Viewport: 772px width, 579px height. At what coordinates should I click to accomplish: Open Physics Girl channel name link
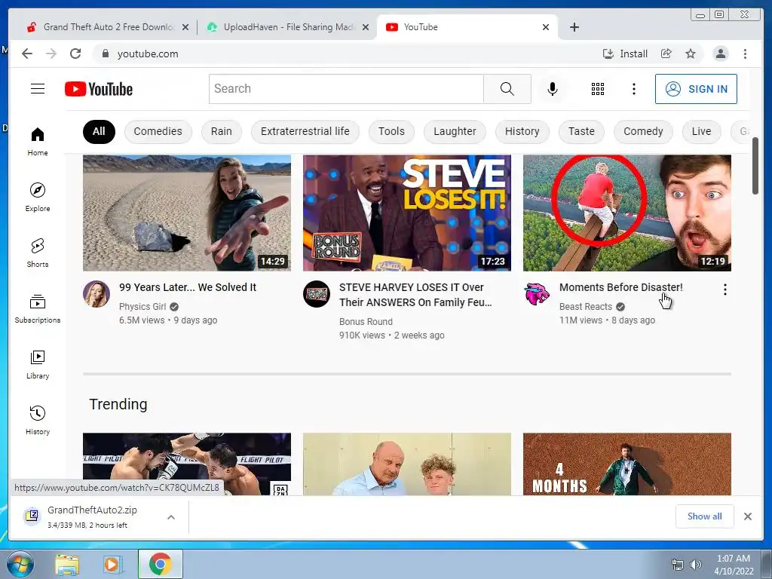point(142,307)
